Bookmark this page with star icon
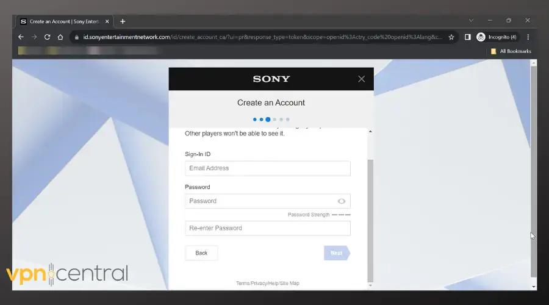Viewport: 549px width, 305px height. pos(451,37)
